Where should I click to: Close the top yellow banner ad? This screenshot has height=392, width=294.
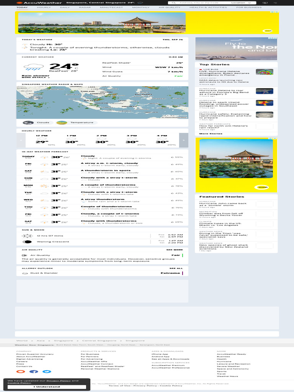(x=277, y=12)
